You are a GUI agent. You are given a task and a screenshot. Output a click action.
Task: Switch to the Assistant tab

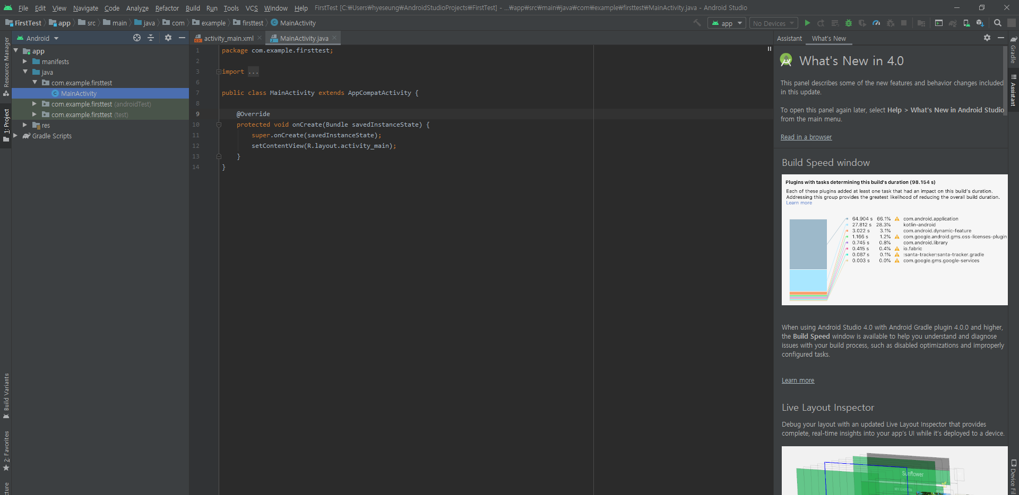789,38
